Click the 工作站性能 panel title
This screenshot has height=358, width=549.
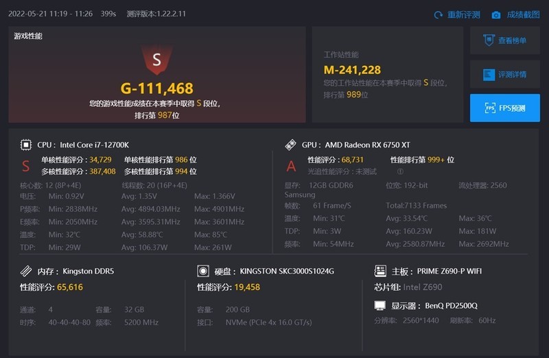(341, 55)
